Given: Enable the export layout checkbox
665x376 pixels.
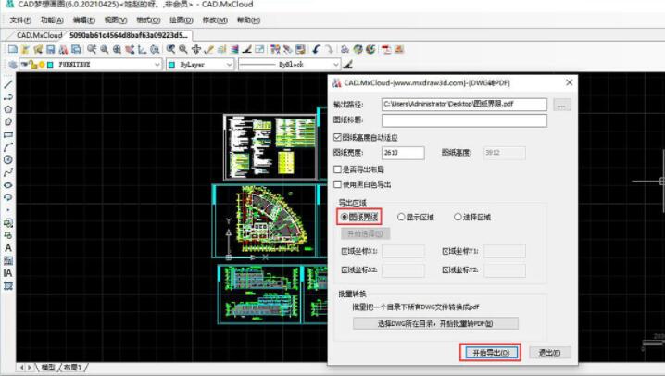Looking at the screenshot, I should click(x=337, y=169).
